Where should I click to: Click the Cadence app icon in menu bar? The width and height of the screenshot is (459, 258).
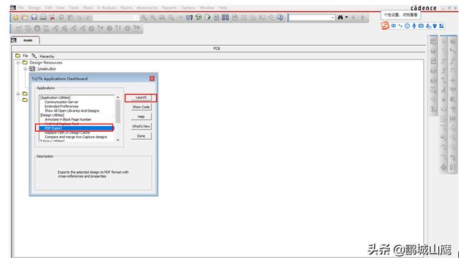pos(13,8)
